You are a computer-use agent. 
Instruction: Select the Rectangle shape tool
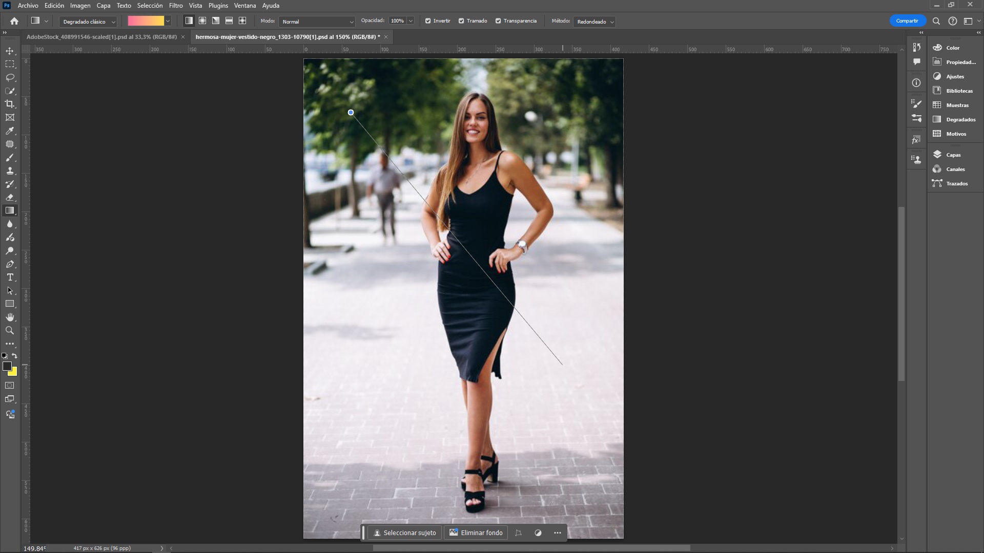tap(10, 304)
